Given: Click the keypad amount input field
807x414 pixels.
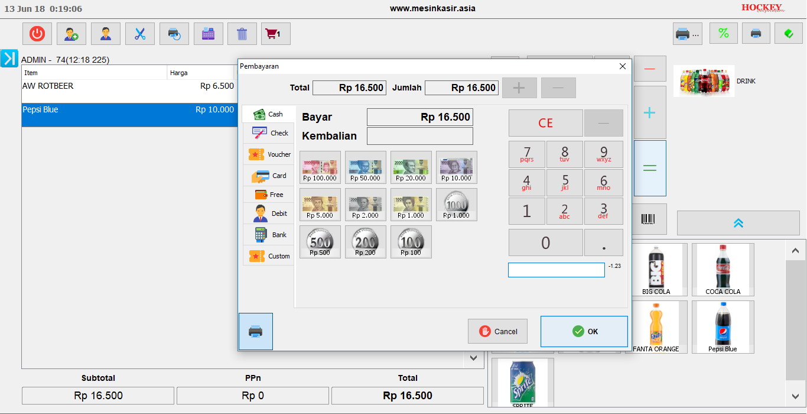Looking at the screenshot, I should pyautogui.click(x=557, y=270).
